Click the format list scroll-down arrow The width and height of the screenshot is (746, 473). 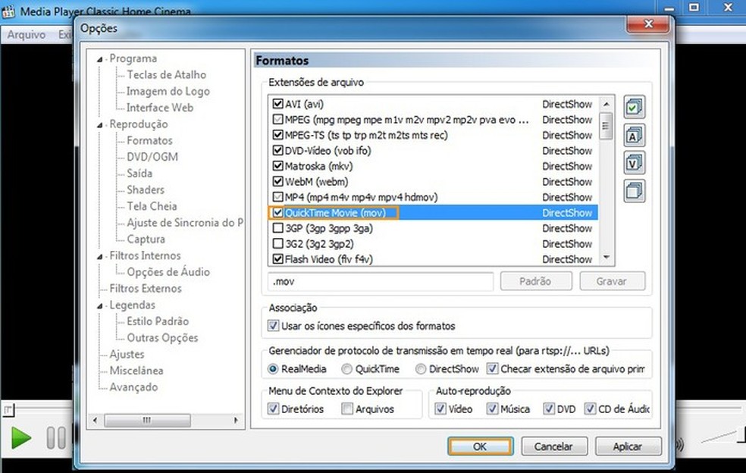(x=607, y=258)
